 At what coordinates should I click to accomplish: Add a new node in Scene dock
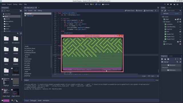click(162, 11)
